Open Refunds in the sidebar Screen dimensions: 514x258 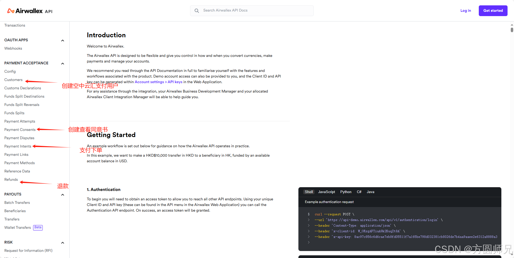11,179
